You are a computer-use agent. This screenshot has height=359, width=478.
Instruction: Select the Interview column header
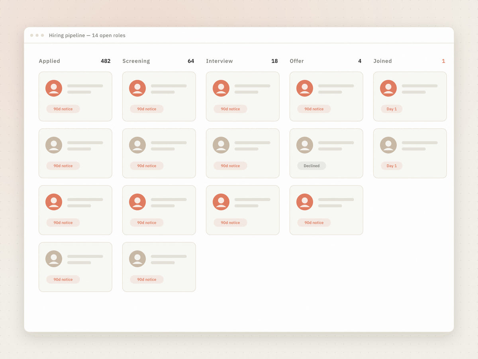tap(219, 61)
